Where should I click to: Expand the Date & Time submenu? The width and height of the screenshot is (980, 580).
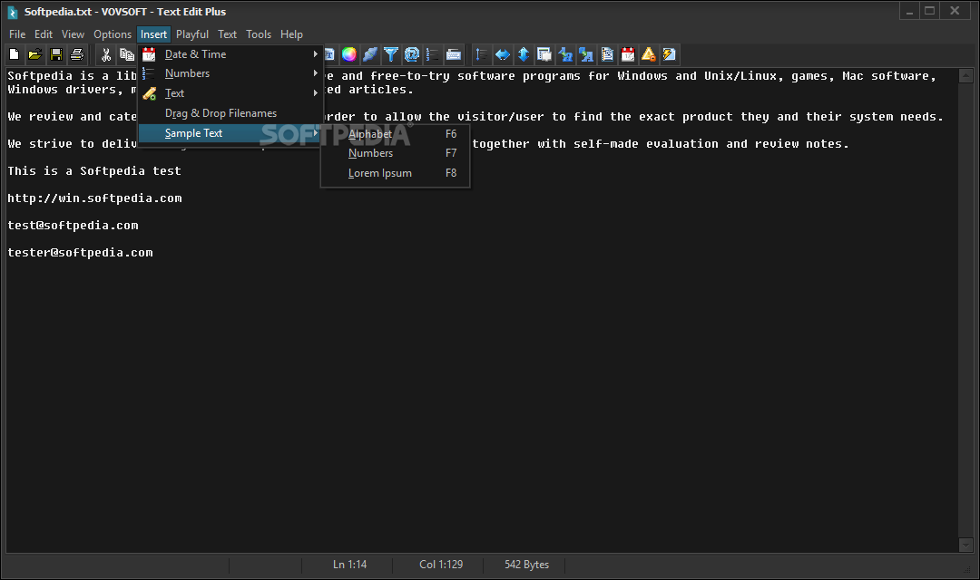[x=230, y=54]
